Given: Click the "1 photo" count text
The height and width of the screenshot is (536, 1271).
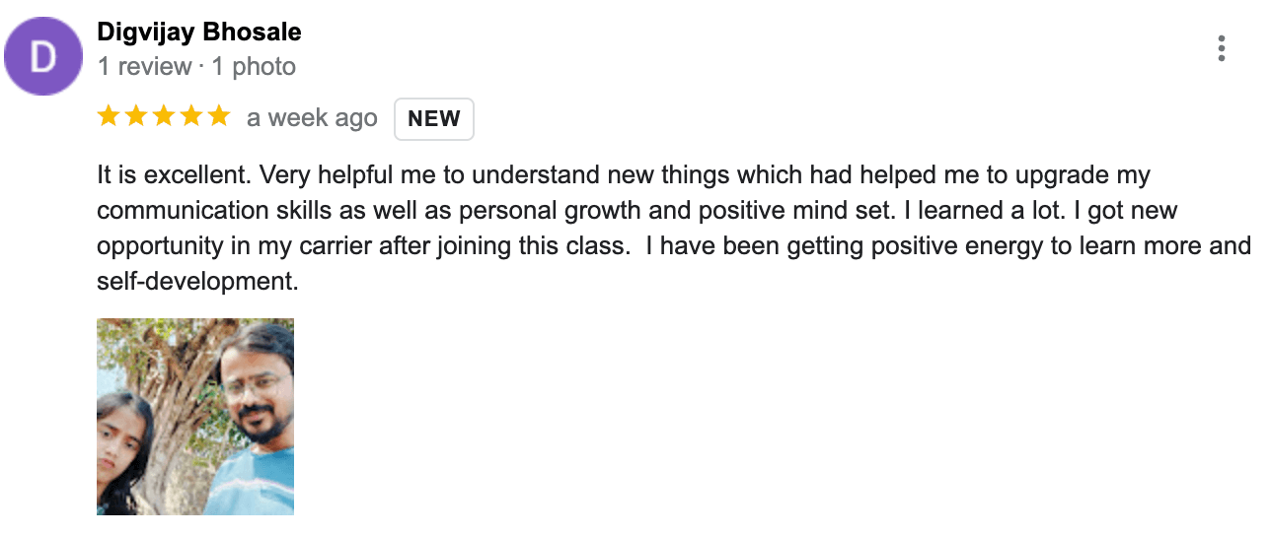Looking at the screenshot, I should pos(254,67).
